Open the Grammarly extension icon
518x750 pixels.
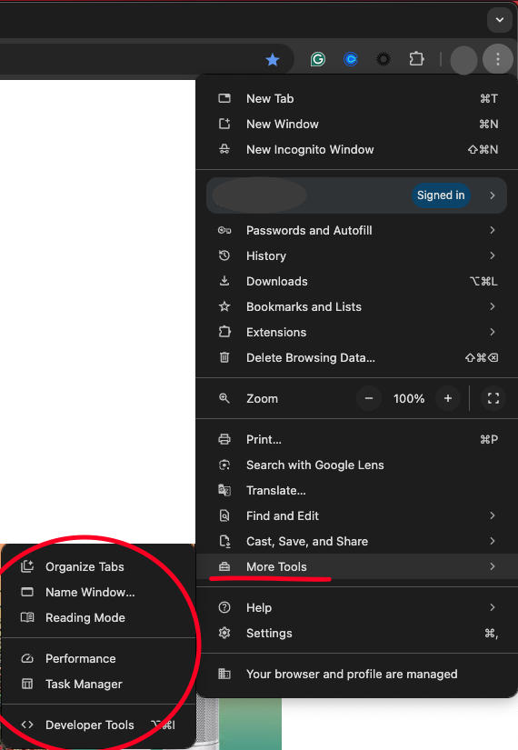317,59
